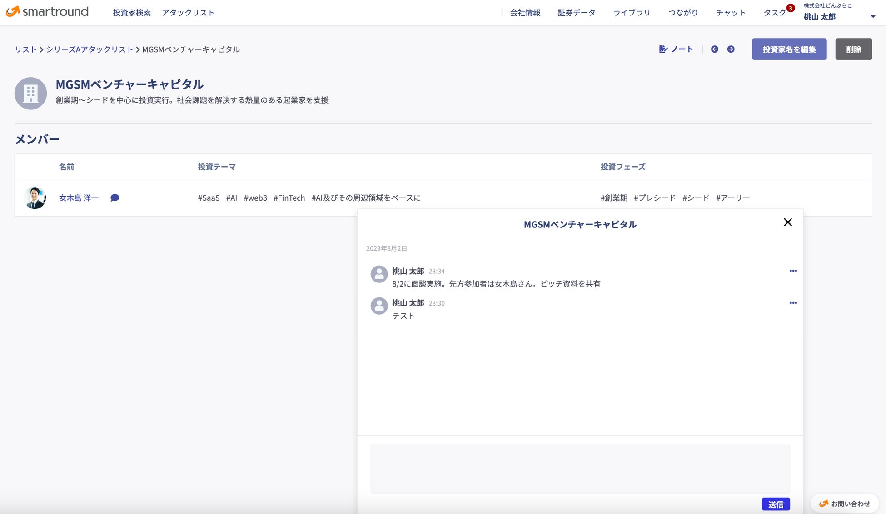
Task: Click the smartround logo
Action: pyautogui.click(x=47, y=12)
